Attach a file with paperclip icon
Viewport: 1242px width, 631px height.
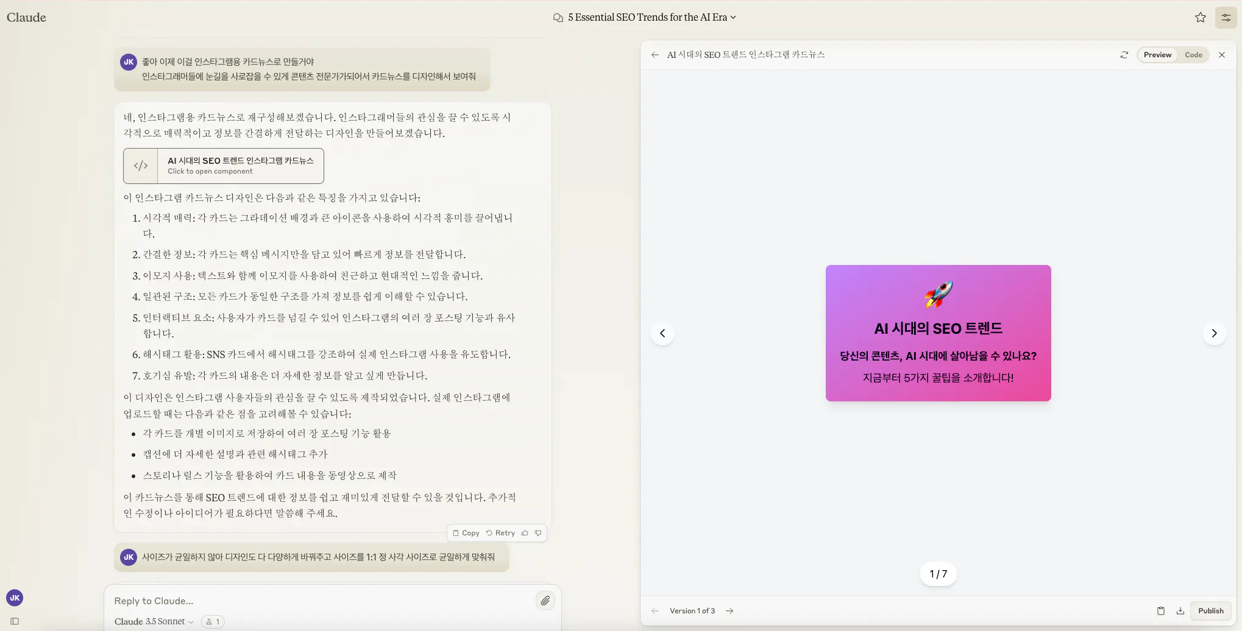[x=545, y=601]
